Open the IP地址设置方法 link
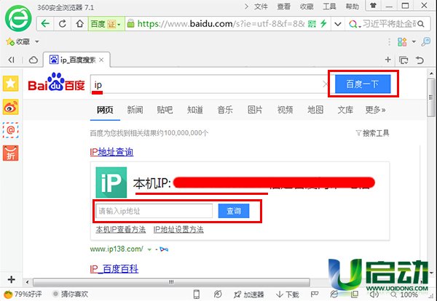The height and width of the screenshot is (301, 437). tap(178, 230)
